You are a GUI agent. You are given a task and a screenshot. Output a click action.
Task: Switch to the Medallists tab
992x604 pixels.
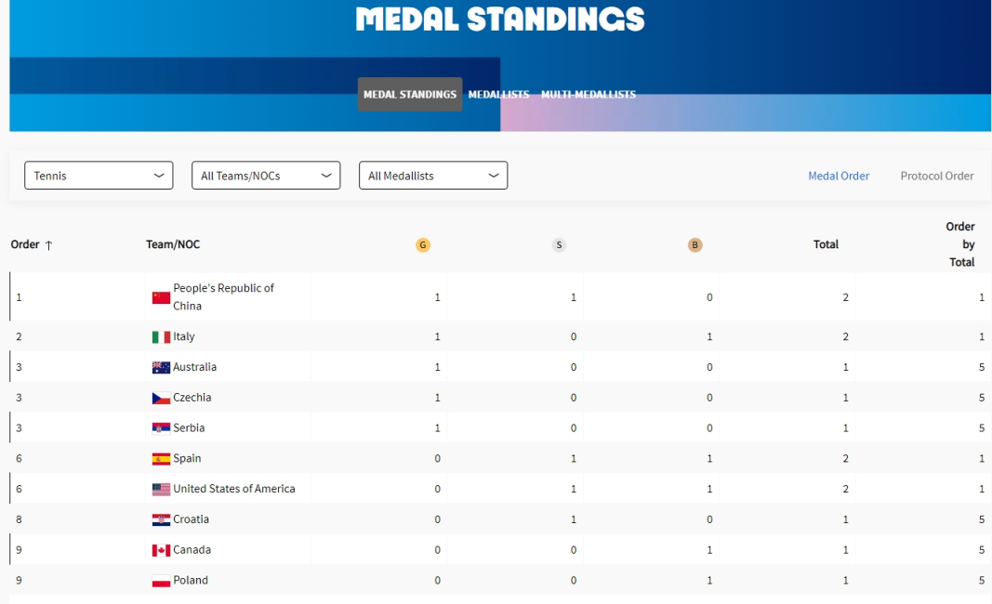(498, 95)
